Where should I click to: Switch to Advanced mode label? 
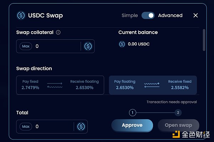(x=170, y=15)
